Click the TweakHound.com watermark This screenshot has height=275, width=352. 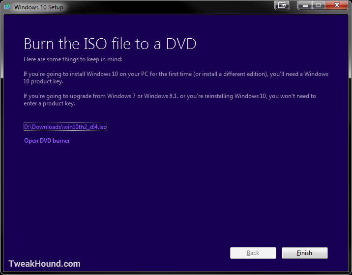pyautogui.click(x=44, y=264)
